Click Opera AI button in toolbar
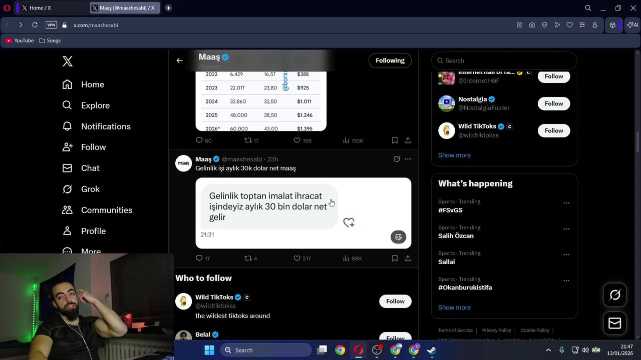641x360 pixels. 632,25
